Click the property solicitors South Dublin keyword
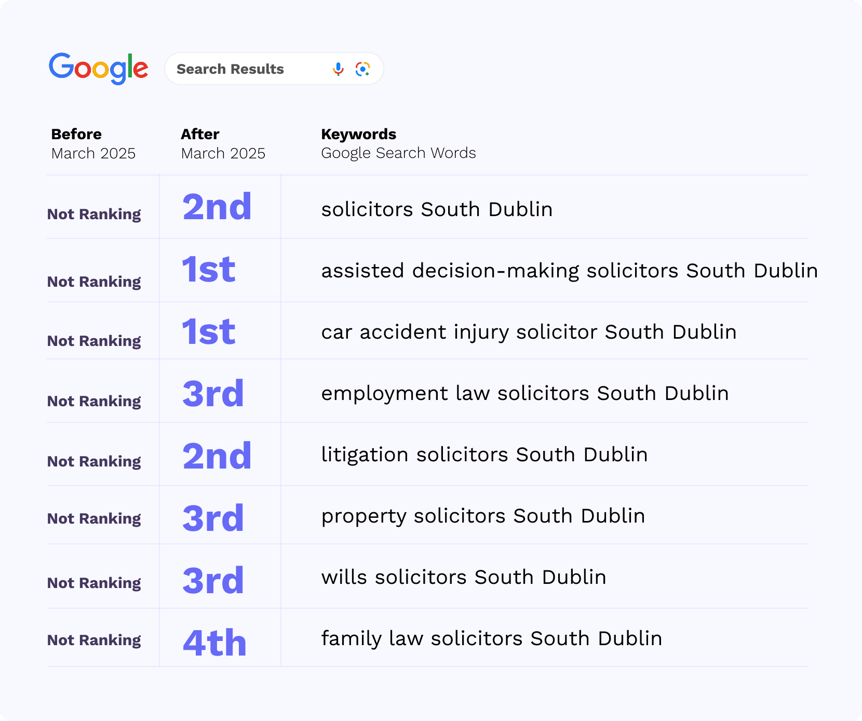Image resolution: width=862 pixels, height=721 pixels. click(x=483, y=516)
